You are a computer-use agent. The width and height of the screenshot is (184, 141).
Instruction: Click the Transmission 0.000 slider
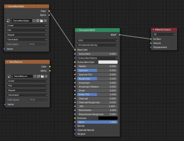(x=97, y=110)
